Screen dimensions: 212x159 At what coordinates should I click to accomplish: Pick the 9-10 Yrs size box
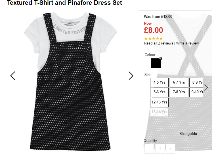[x=196, y=92]
